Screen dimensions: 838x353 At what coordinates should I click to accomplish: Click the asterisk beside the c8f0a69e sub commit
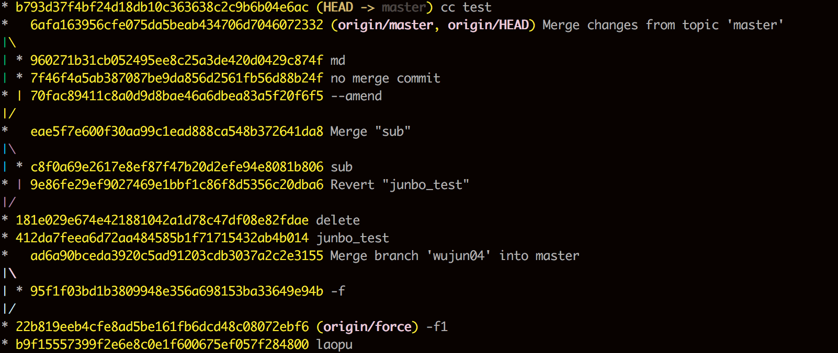[19, 167]
